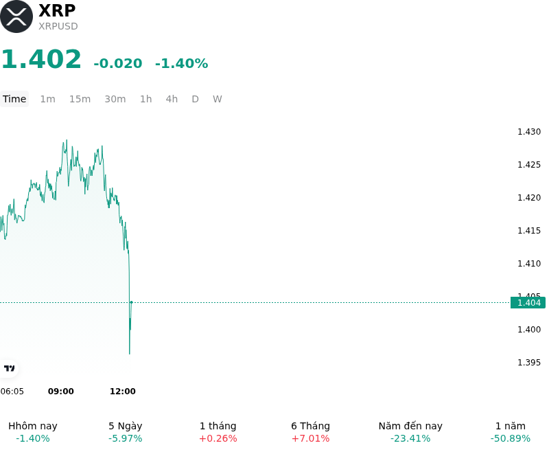Show the 6 Tháng performance range
Viewport: 549px width, 452px height.
click(311, 431)
